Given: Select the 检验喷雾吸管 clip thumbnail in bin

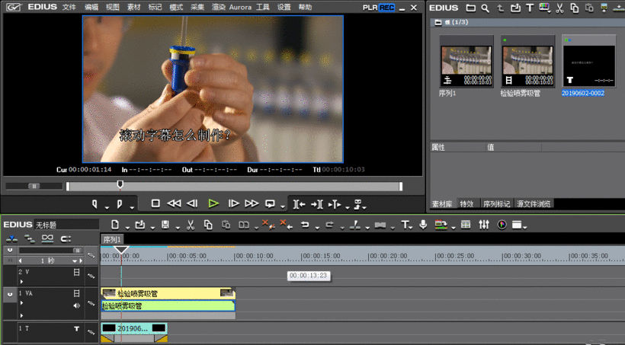Looking at the screenshot, I should 527,61.
